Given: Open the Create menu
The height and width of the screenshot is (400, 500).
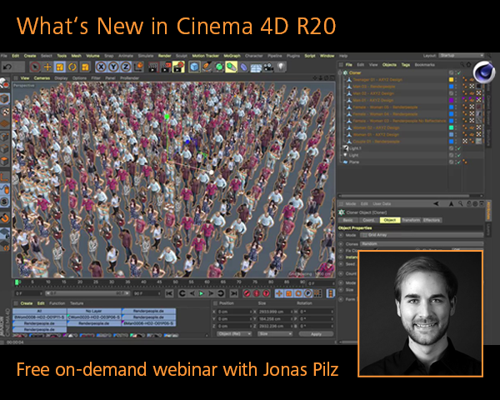Looking at the screenshot, I should coord(30,56).
